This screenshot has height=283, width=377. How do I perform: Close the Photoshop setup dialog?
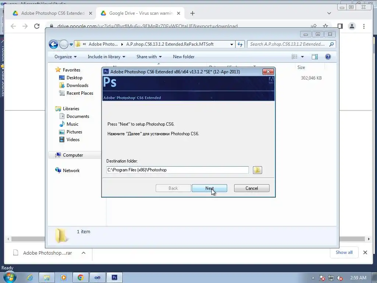click(268, 72)
